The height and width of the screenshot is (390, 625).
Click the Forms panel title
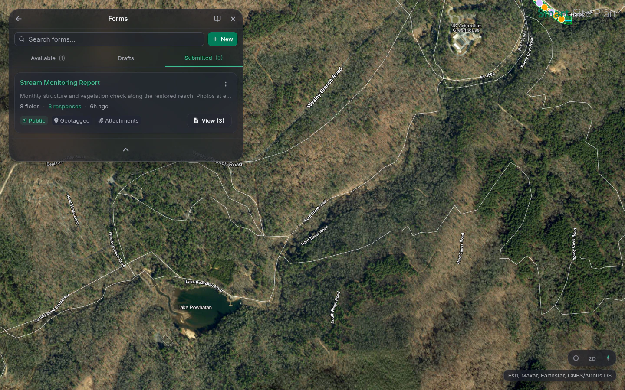click(x=118, y=19)
